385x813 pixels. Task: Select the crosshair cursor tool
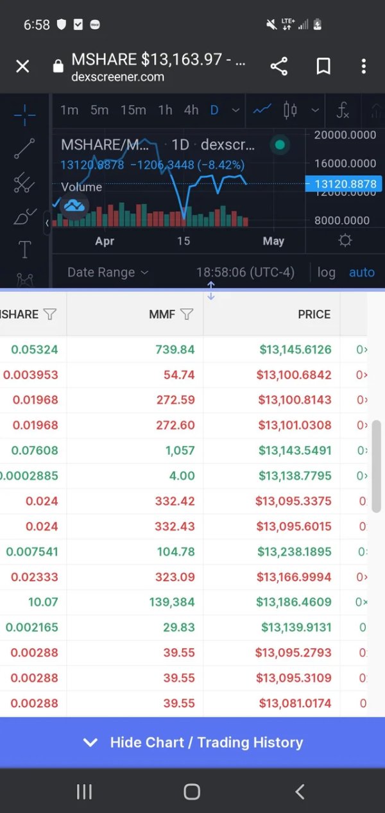click(24, 116)
